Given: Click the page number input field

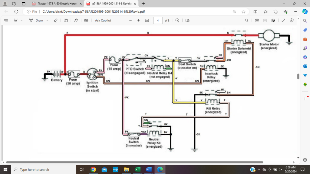Looking at the screenshot, I should click(158, 20).
